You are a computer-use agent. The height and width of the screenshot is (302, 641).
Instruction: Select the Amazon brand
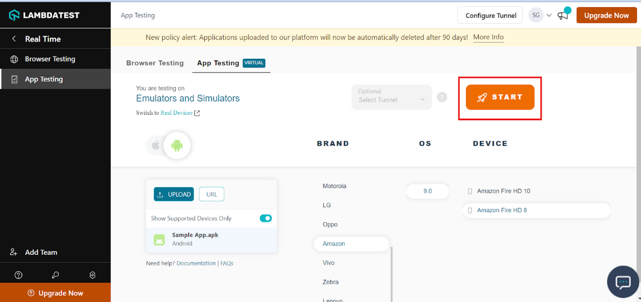(351, 243)
